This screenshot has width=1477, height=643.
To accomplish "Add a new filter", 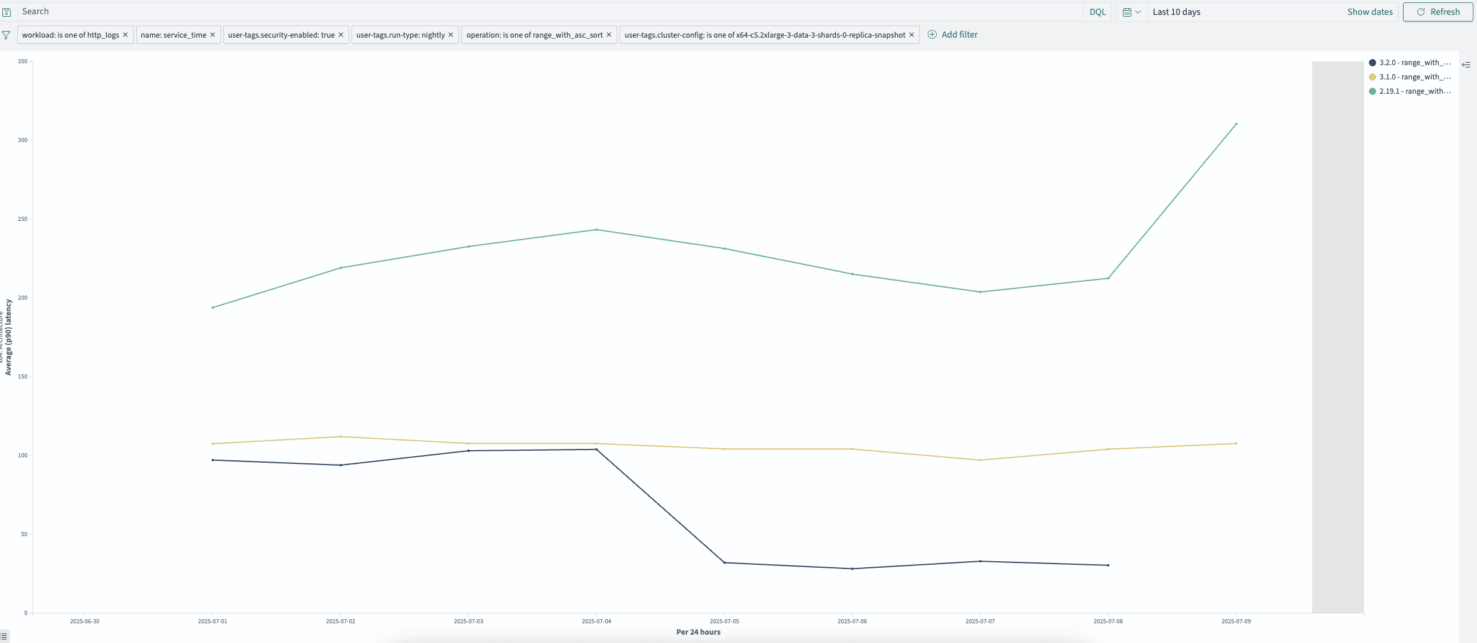I will tap(953, 35).
